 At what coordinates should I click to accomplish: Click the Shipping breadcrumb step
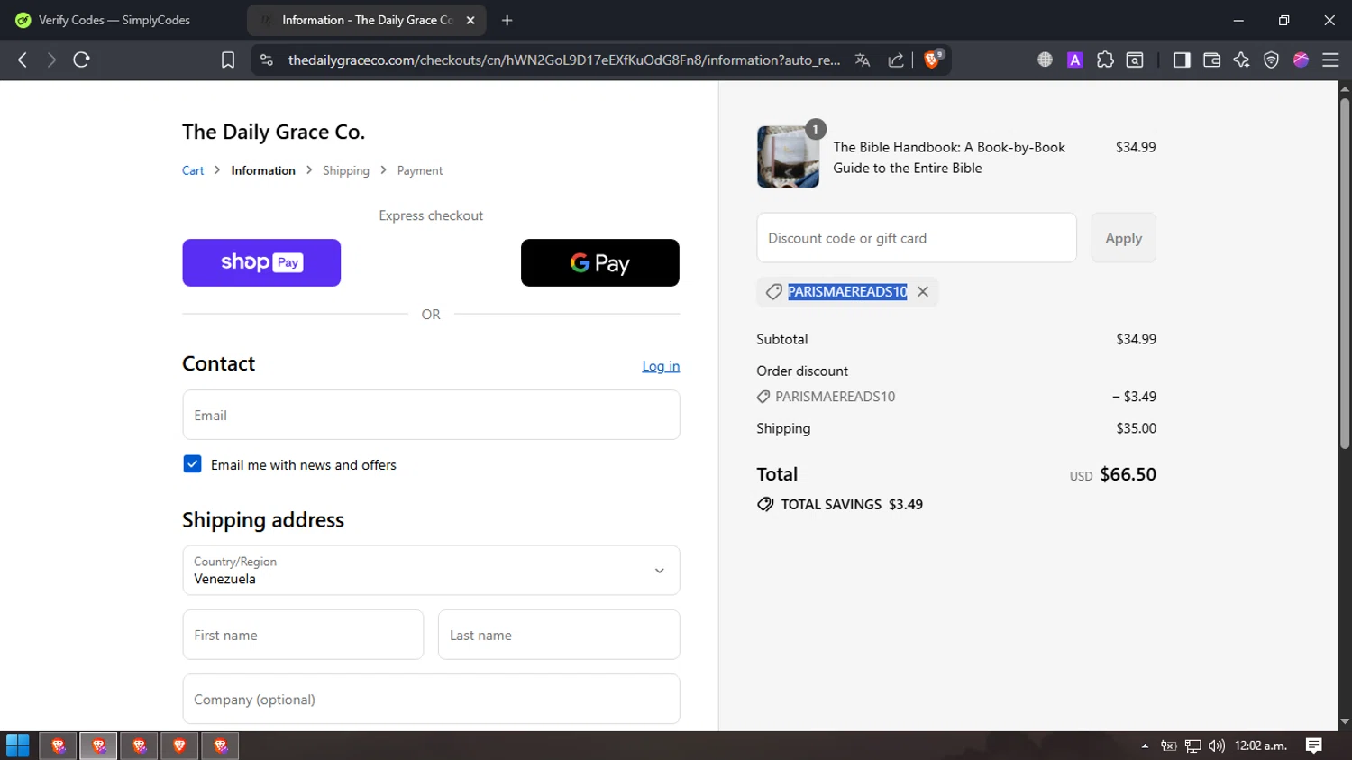point(346,170)
